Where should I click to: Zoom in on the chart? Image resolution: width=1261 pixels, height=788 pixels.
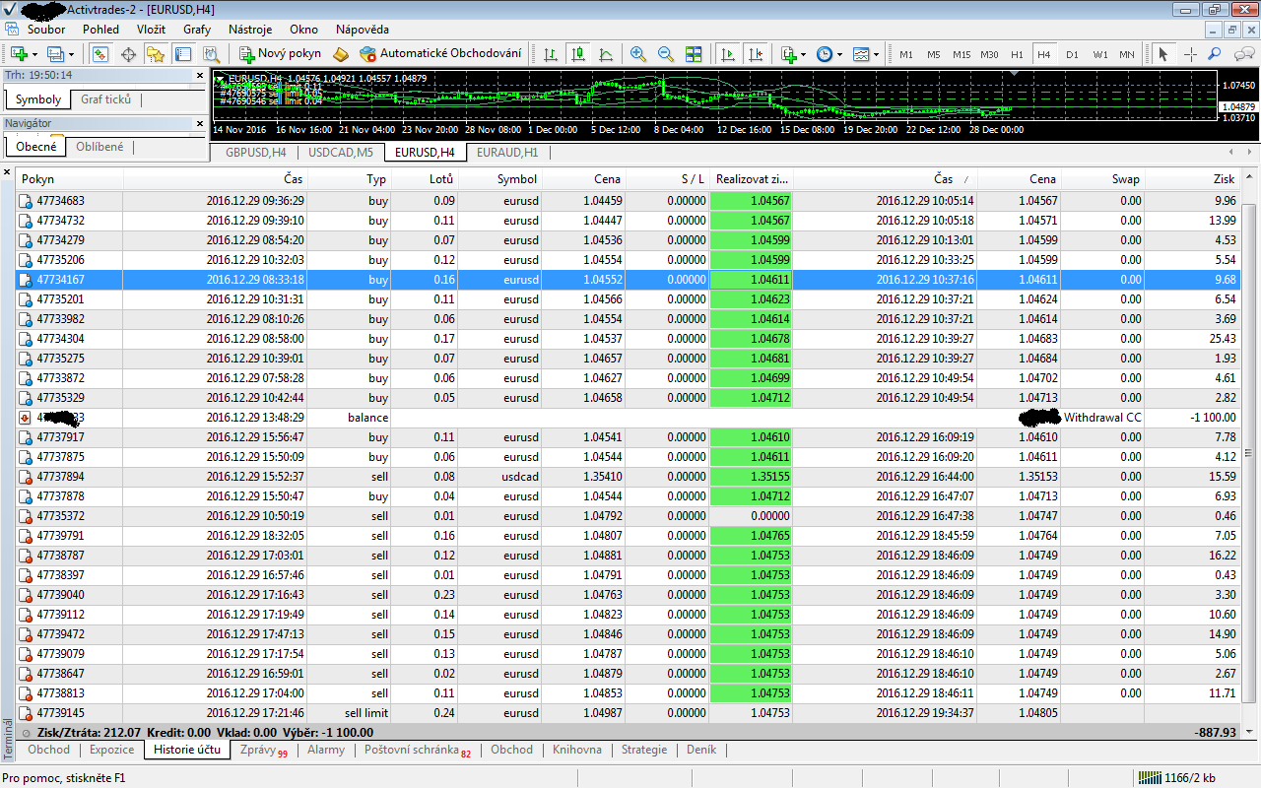(x=638, y=54)
